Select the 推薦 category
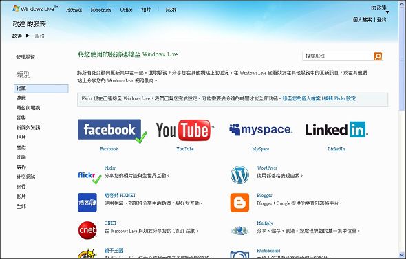Viewport: 406px width, 259px height. [41, 89]
